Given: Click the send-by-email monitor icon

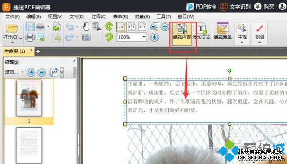Looking at the screenshot, I should pos(40,37).
